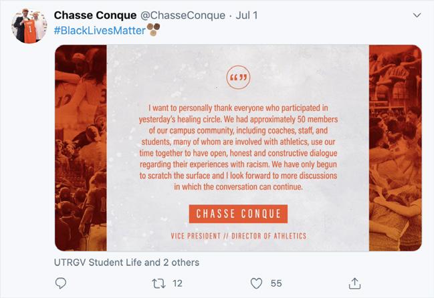Open Chasse Conque's profile picture
Screen dimensions: 434x298
pos(29,25)
